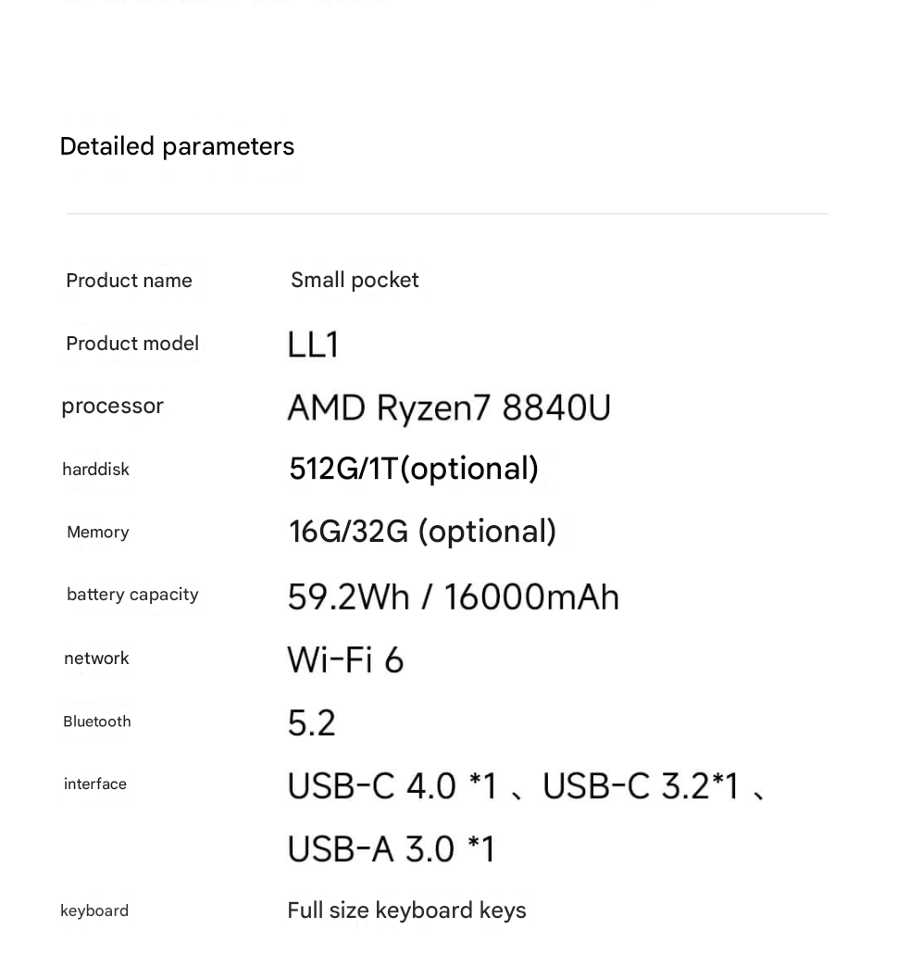Image resolution: width=897 pixels, height=979 pixels.
Task: Click the "processor" row label
Action: (112, 406)
